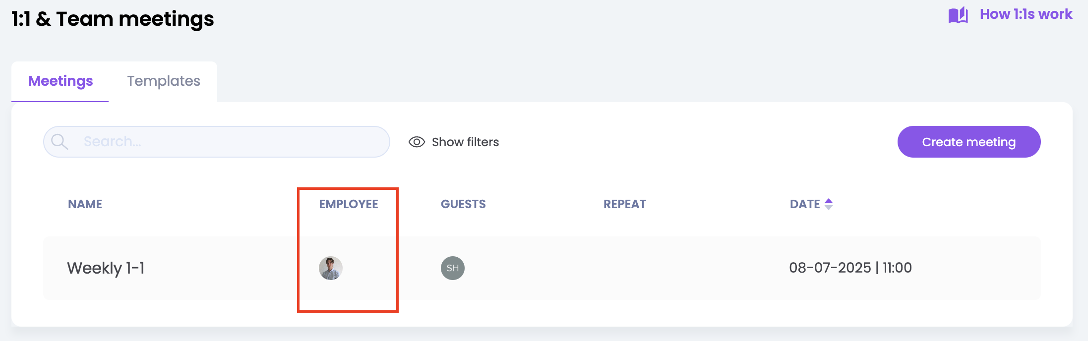1088x341 pixels.
Task: Open the Weekly 1-1 meeting
Action: (x=106, y=268)
